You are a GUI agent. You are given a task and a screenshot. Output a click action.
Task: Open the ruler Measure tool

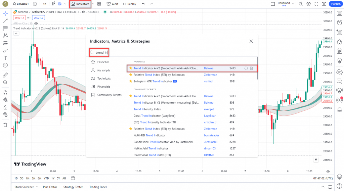coord(5,75)
